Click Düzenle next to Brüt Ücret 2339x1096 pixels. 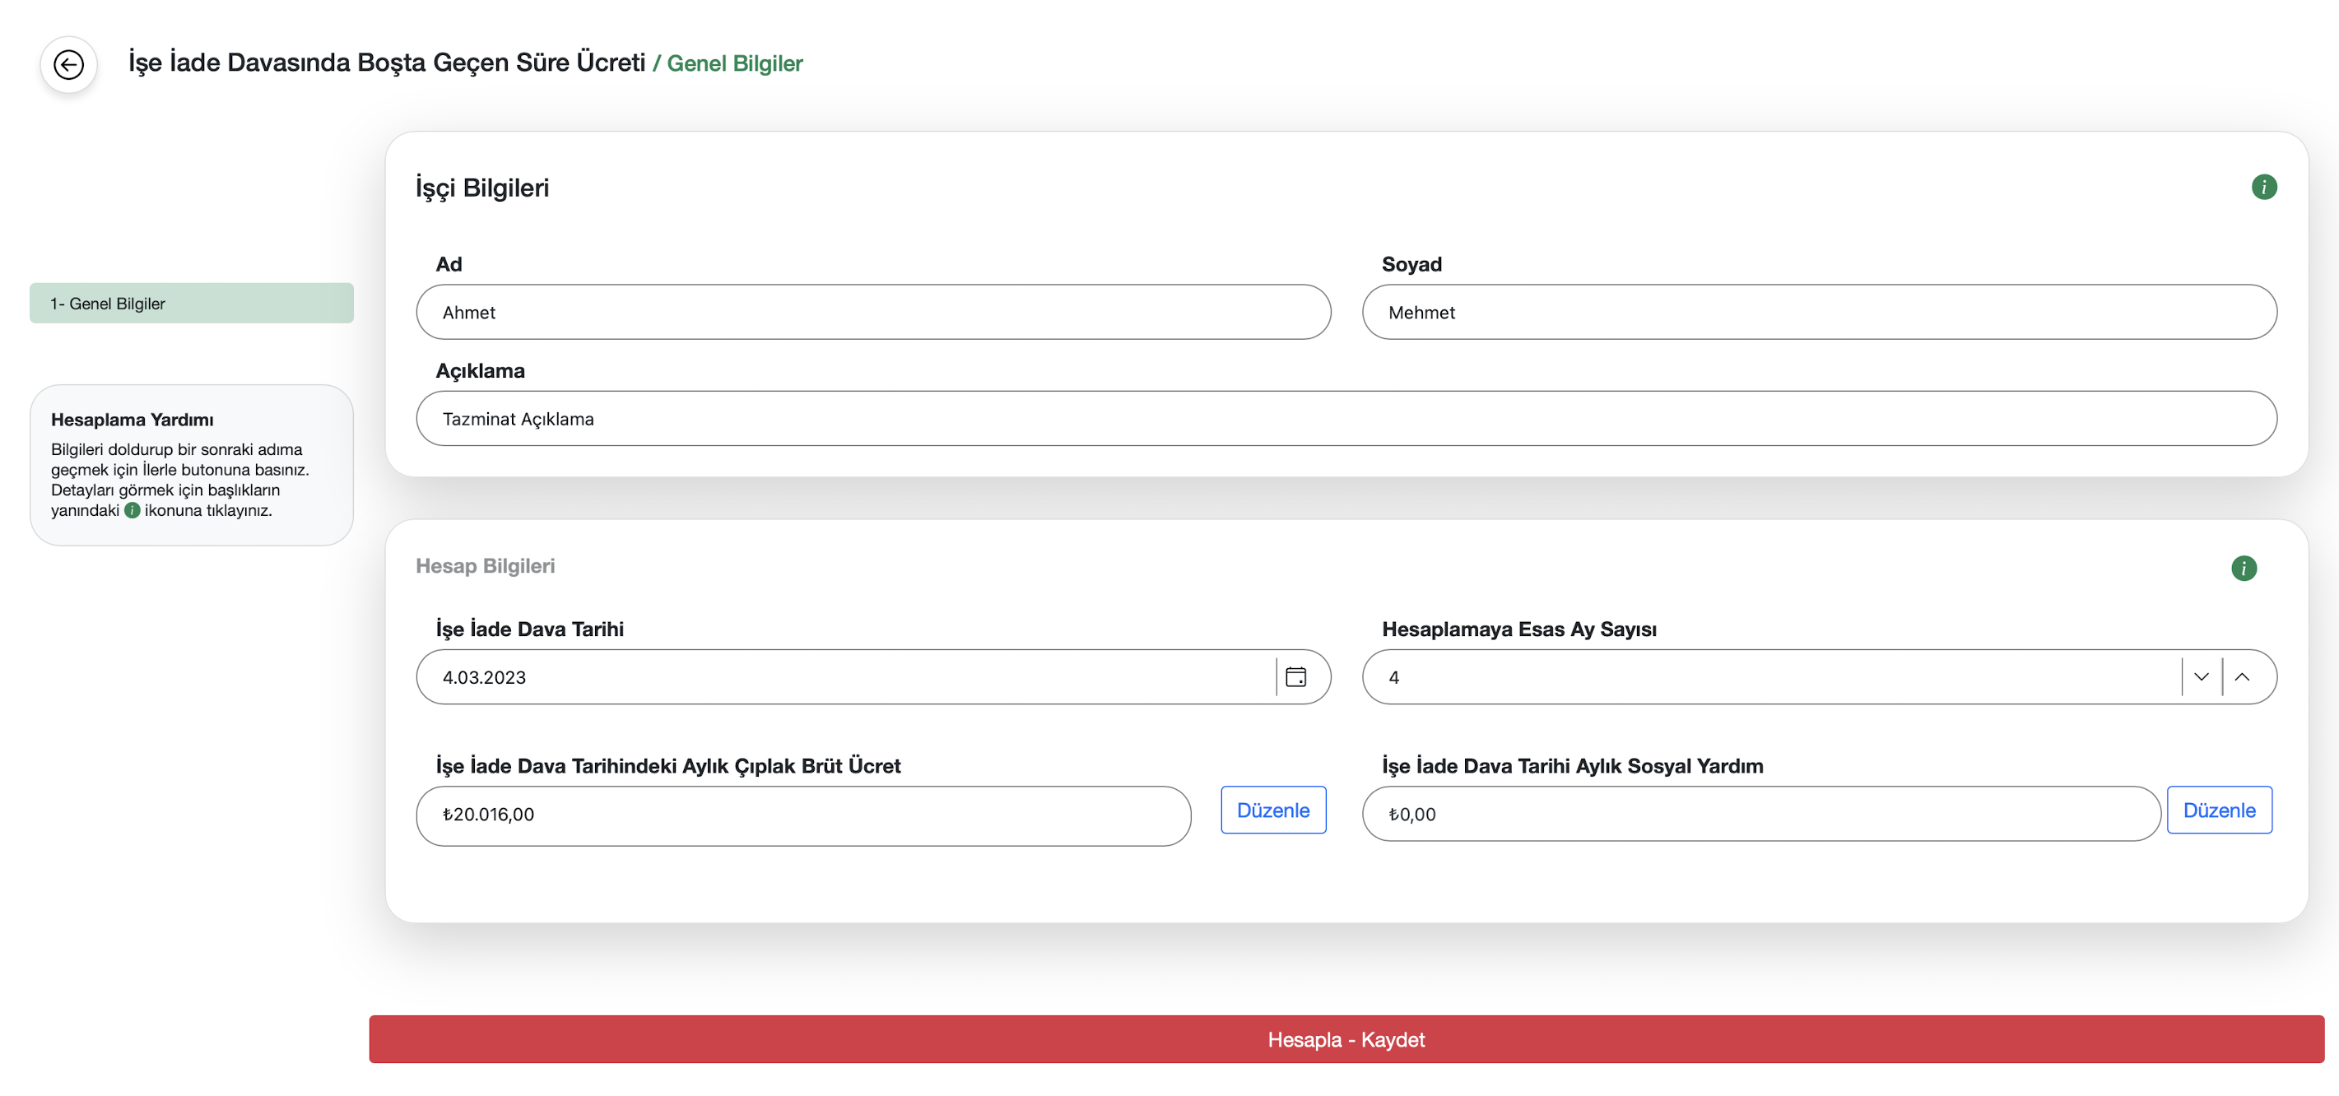(1272, 810)
